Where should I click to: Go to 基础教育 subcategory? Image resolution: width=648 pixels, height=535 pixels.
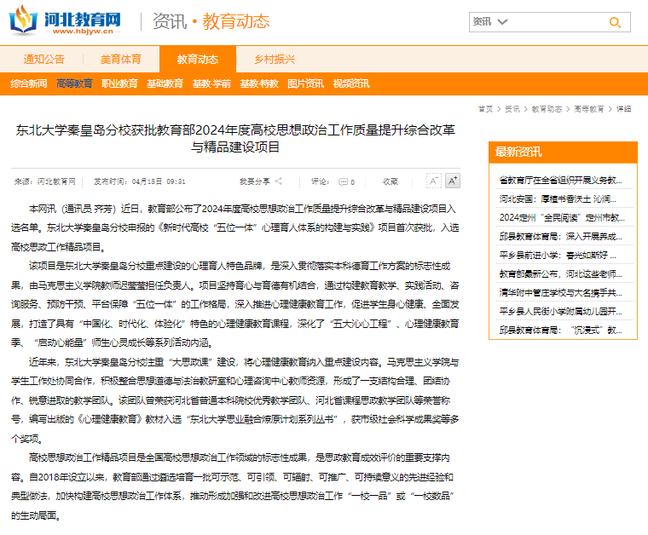[165, 83]
